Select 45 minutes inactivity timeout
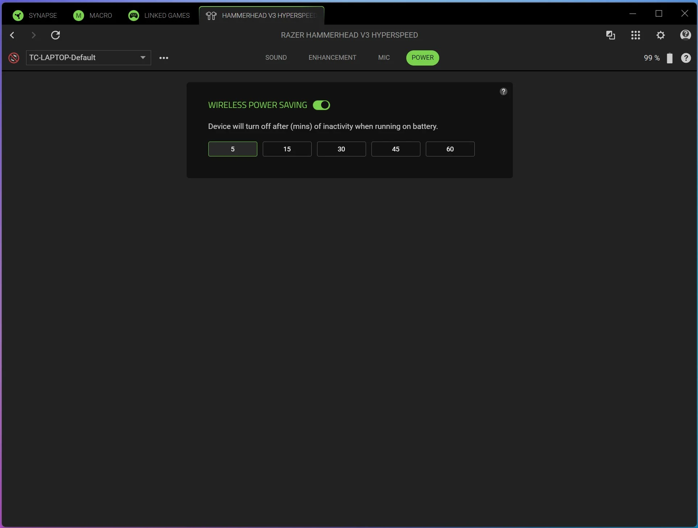The width and height of the screenshot is (698, 528). coord(396,149)
